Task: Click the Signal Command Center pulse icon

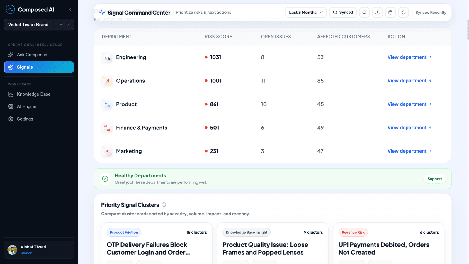Action: coord(102,12)
